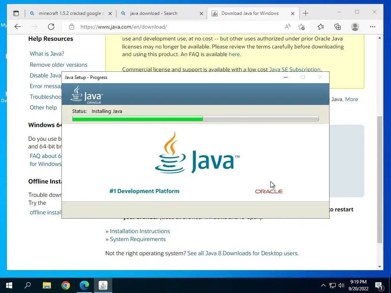Image resolution: width=391 pixels, height=293 pixels.
Task: Open See all Java 8 Downloads link
Action: tap(242, 253)
